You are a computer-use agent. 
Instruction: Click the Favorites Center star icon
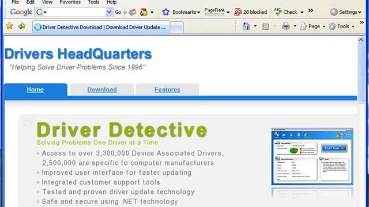(x=10, y=26)
